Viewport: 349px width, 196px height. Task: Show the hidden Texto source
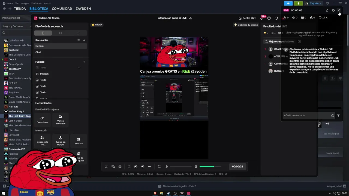[79, 68]
